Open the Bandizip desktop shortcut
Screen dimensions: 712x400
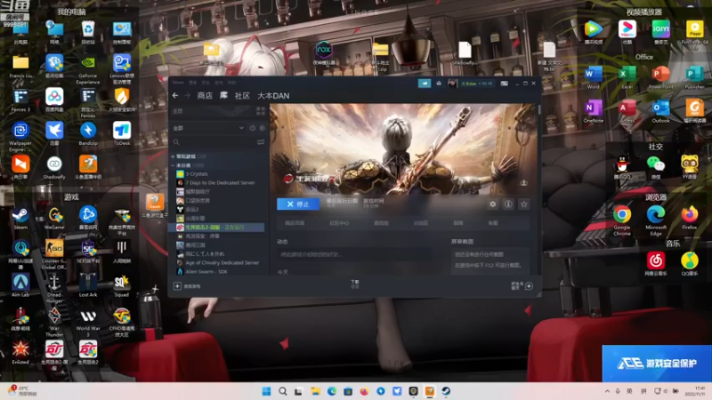click(x=88, y=133)
